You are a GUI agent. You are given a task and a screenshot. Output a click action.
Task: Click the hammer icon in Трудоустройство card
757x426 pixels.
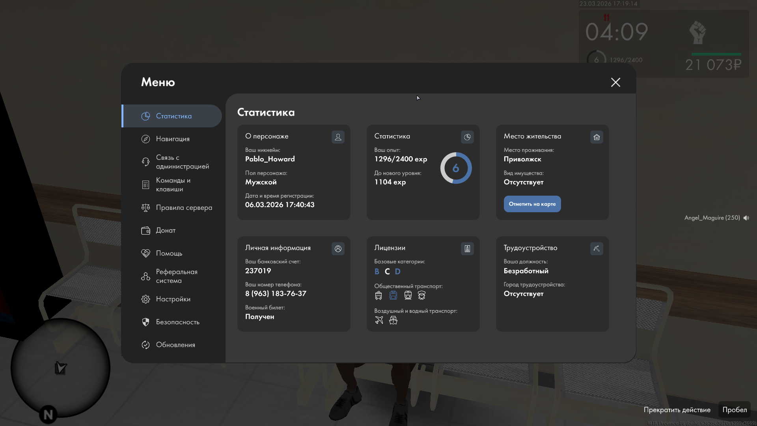[x=597, y=248]
